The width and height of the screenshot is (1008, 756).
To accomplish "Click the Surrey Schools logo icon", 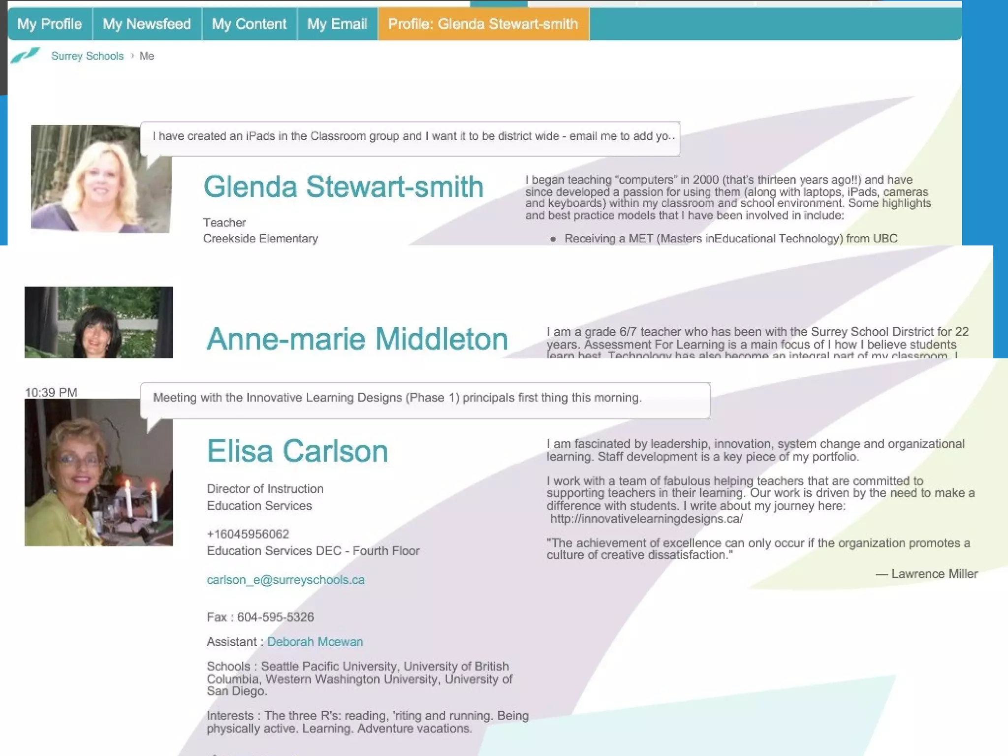I will tap(25, 55).
